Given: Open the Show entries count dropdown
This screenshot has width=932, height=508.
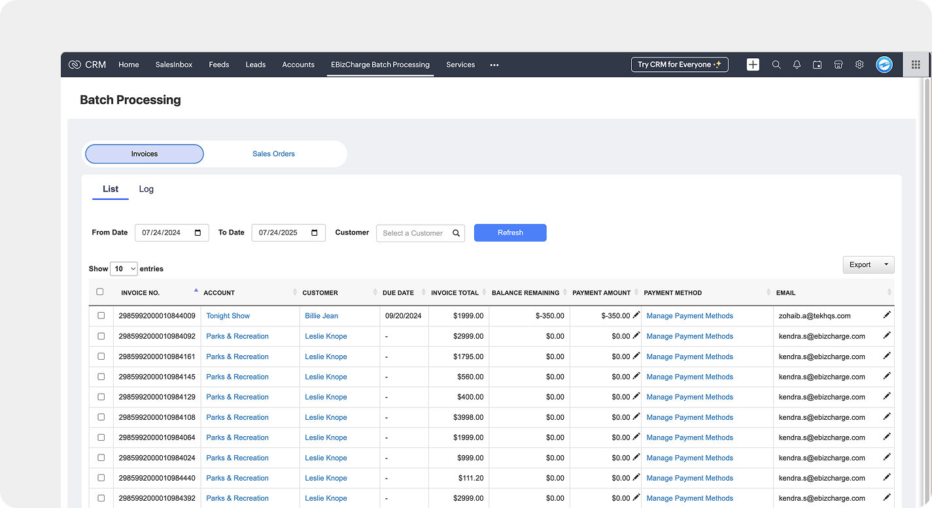Looking at the screenshot, I should (x=124, y=268).
